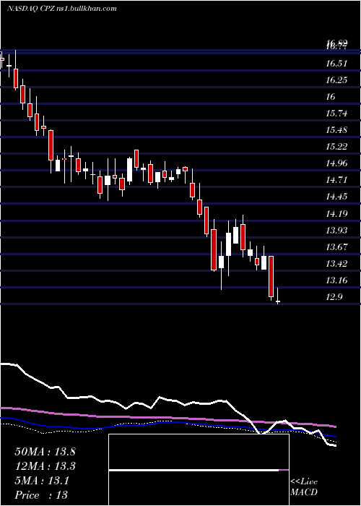Click the '5MA : 13.1' readout
361x506 pixels.
pyautogui.click(x=42, y=481)
